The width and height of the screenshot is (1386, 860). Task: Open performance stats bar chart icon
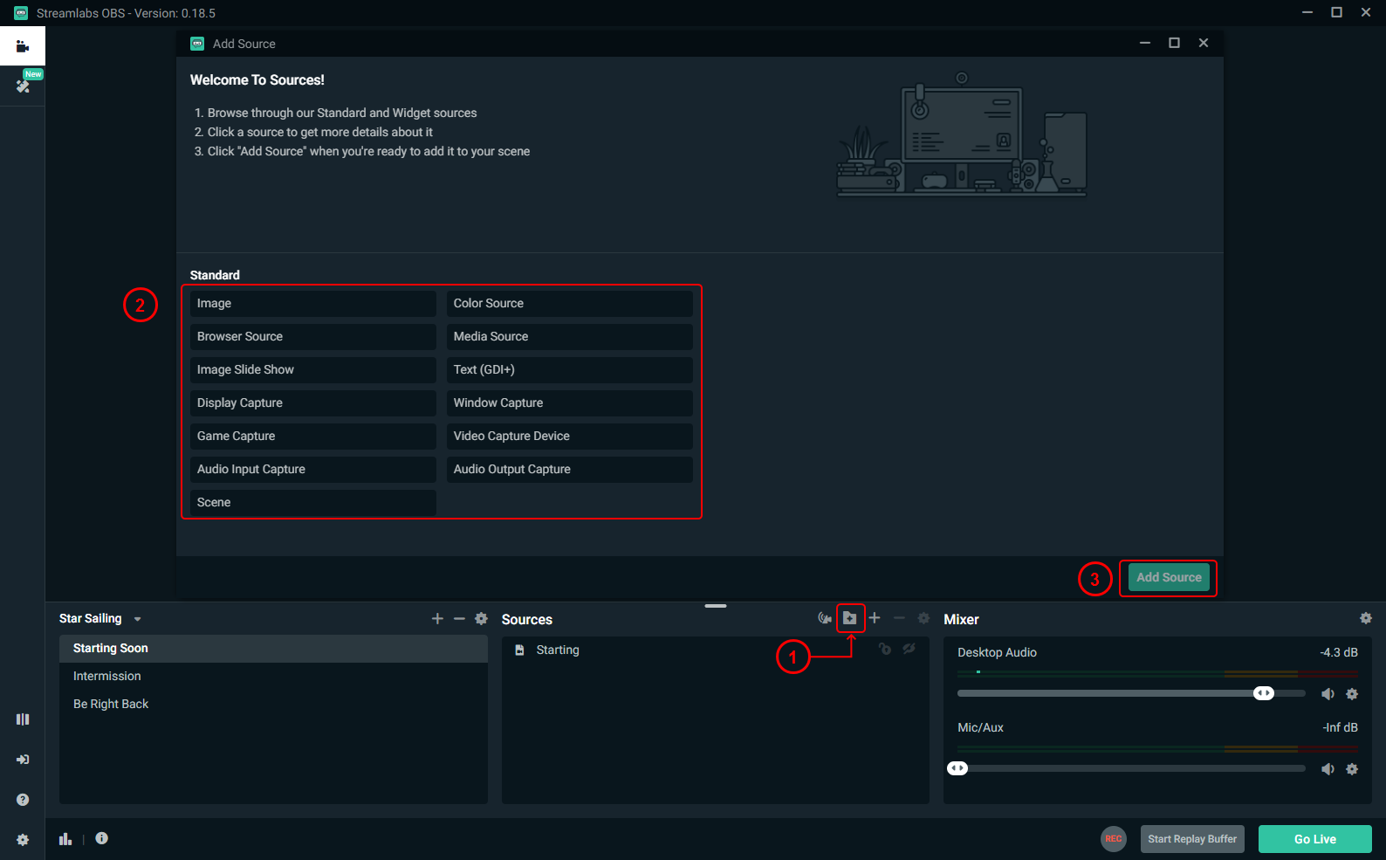[x=65, y=839]
